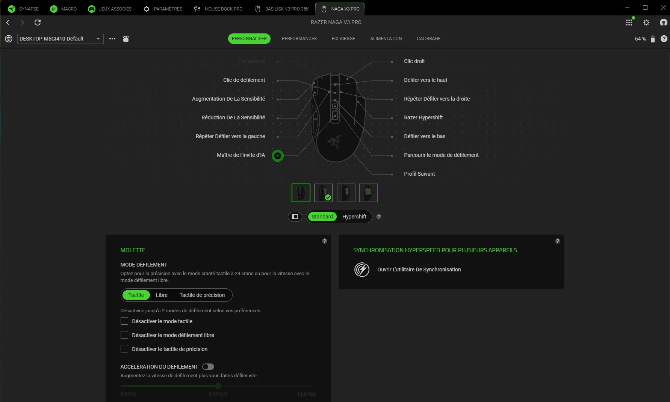670x402 pixels.
Task: Expand the DESKTOP-M5GI410-Default profile dropdown
Action: tap(60, 39)
